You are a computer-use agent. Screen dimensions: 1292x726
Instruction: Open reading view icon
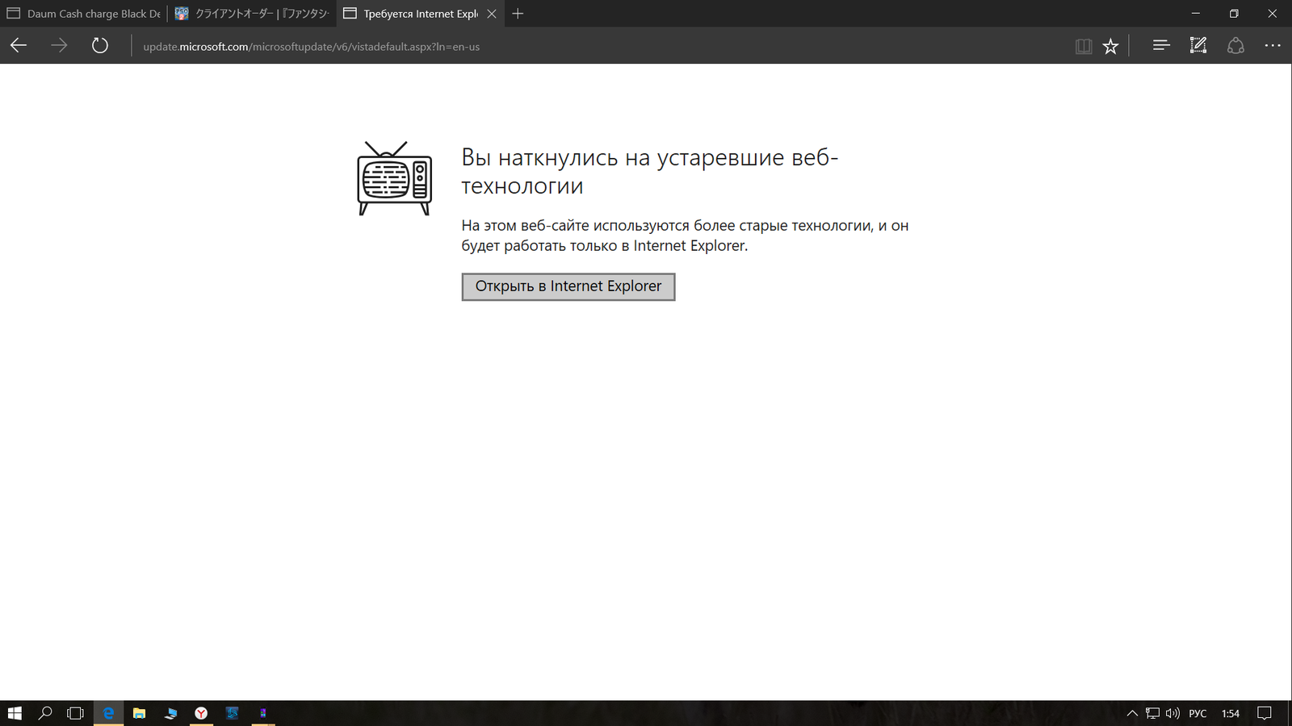click(1084, 46)
